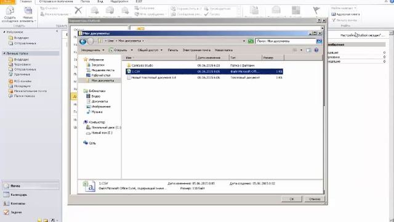
Task: Select Новый текстовый документ.txt file
Action: [153, 78]
